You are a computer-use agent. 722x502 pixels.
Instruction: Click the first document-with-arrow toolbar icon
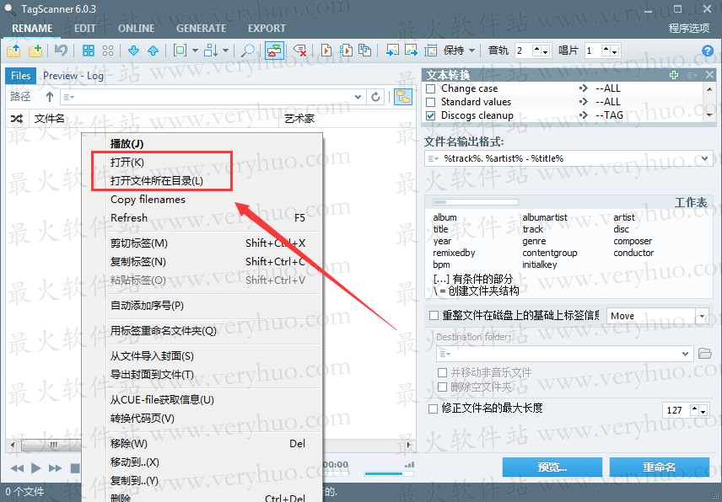(326, 51)
